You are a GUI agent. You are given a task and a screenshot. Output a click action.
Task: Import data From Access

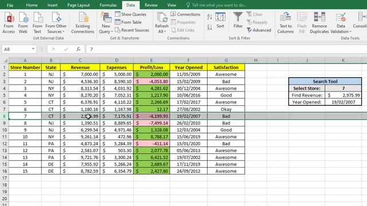[x=9, y=23]
